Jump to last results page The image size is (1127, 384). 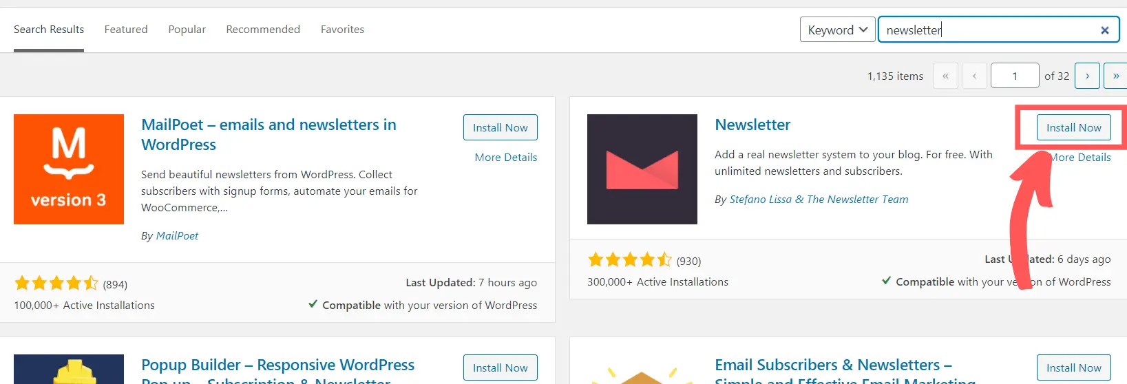(1115, 76)
